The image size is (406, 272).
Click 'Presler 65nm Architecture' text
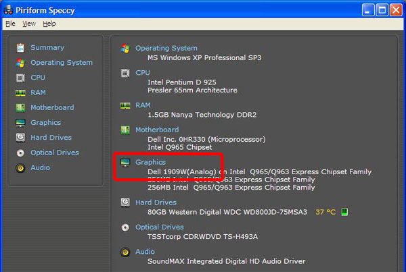(x=192, y=90)
